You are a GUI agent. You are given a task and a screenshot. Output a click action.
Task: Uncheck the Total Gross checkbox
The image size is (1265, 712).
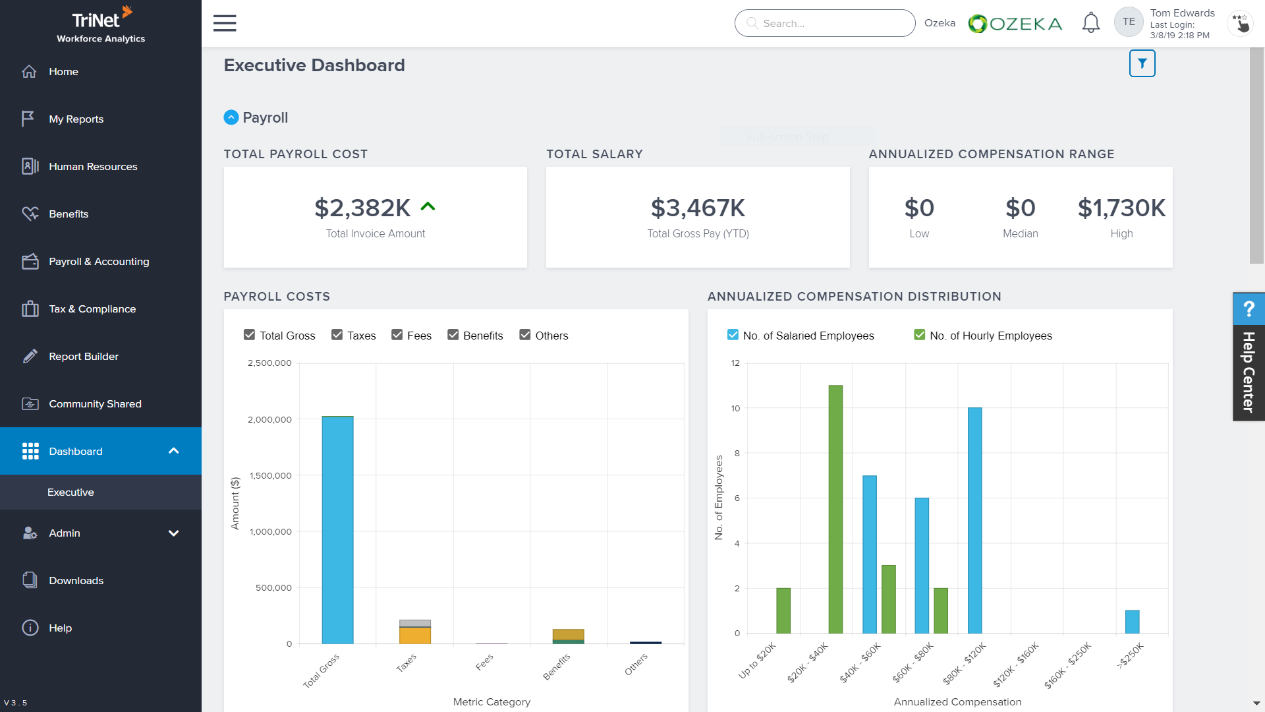pos(250,335)
